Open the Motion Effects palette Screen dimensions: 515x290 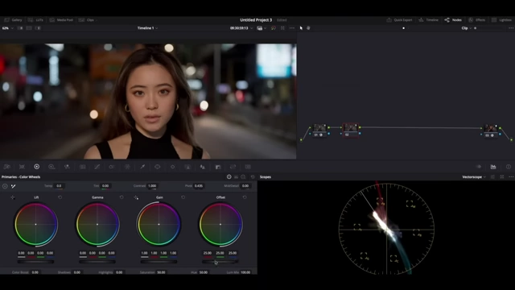point(82,167)
